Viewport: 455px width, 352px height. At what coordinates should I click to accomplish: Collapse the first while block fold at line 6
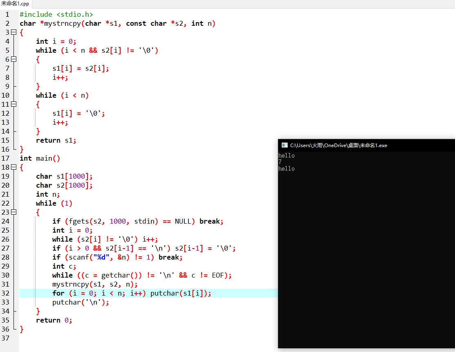[13, 59]
